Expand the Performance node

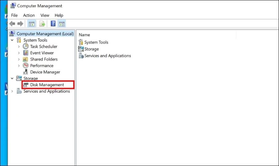coord(19,66)
